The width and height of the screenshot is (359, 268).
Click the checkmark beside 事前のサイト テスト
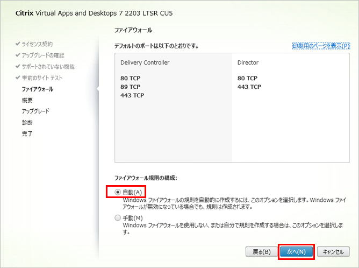18,77
